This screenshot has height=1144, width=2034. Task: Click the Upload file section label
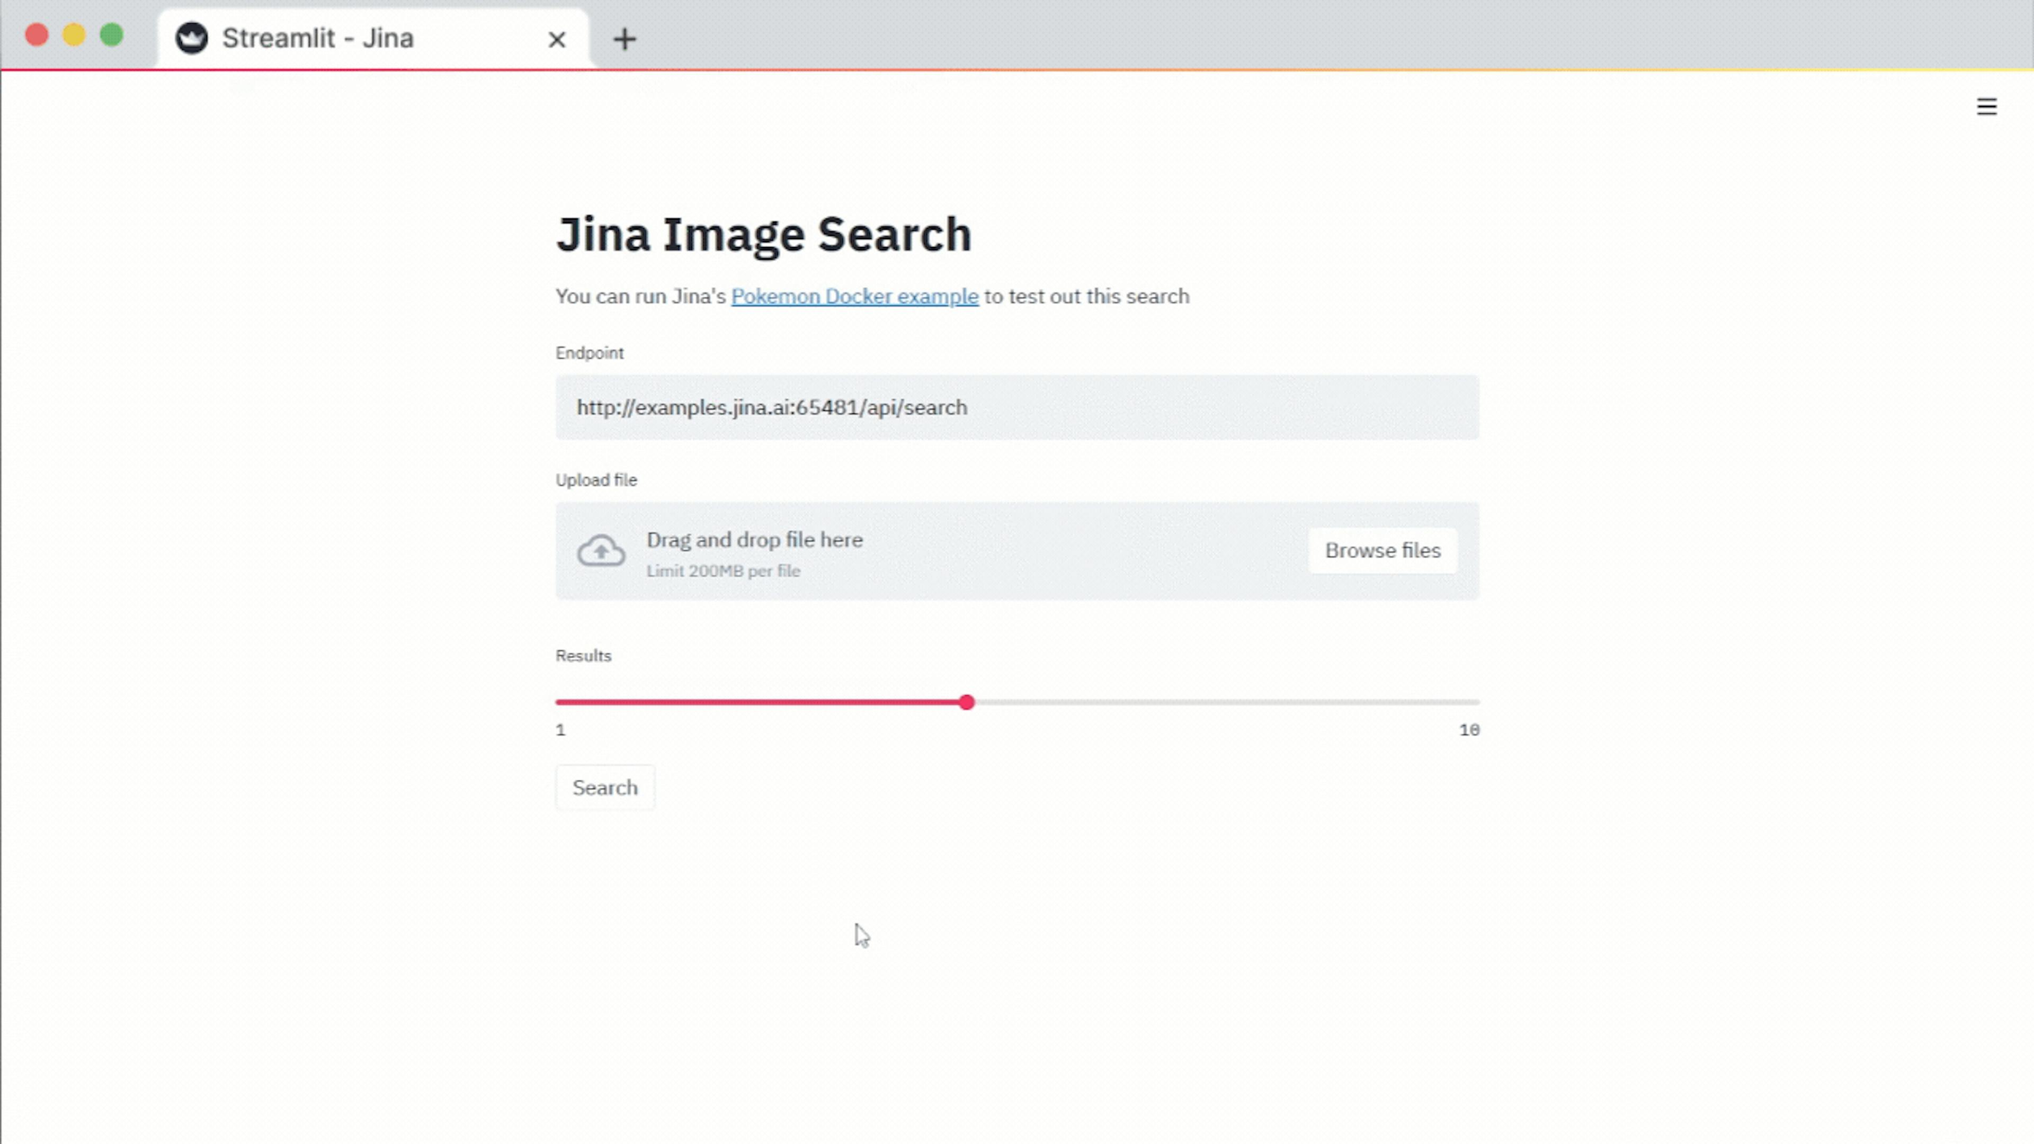coord(596,479)
